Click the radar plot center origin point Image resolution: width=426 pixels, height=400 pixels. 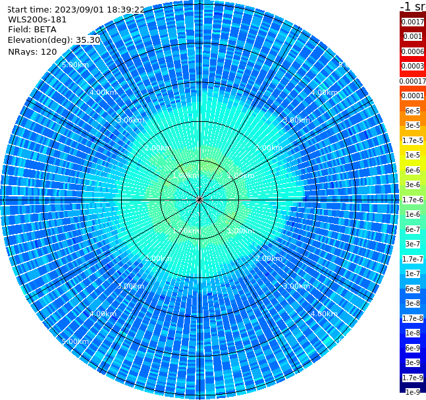coord(200,200)
